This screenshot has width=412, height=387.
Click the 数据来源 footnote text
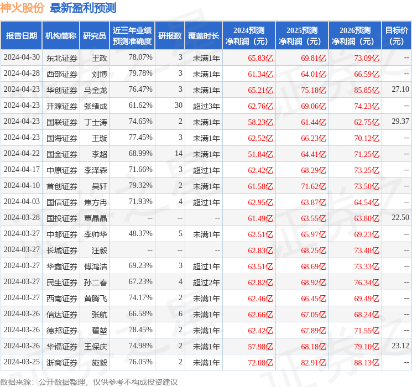[89, 382]
